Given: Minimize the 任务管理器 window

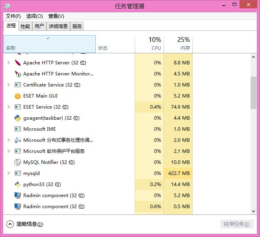Looking at the screenshot, I should click(224, 5).
